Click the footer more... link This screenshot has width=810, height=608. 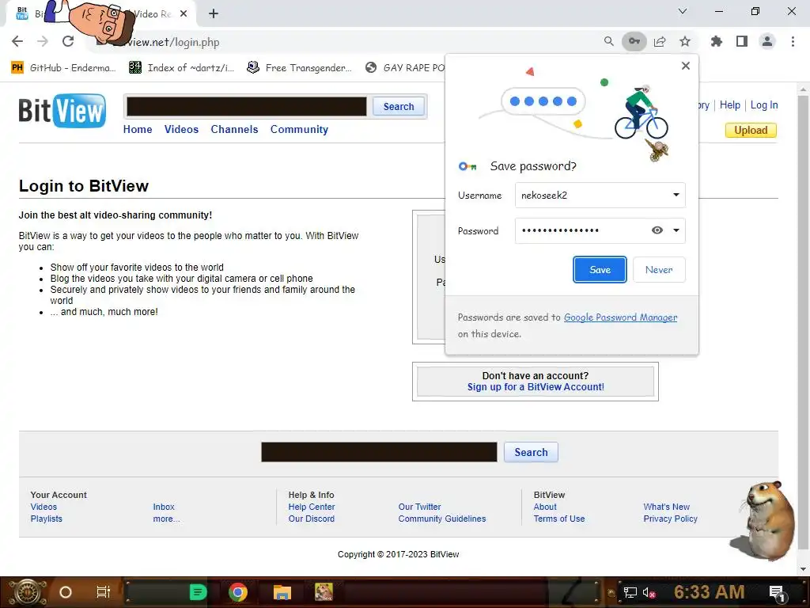(x=166, y=519)
